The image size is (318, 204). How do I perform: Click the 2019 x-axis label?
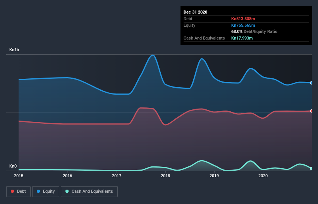(x=214, y=176)
